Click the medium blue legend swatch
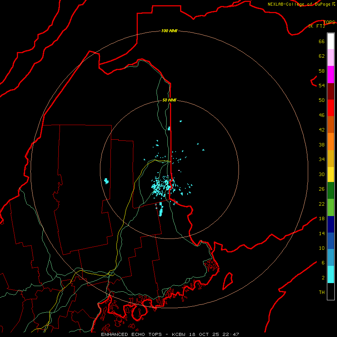 click(x=331, y=241)
